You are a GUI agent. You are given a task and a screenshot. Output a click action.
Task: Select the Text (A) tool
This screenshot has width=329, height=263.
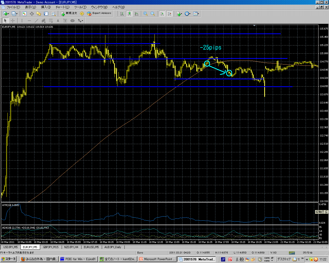coord(58,21)
